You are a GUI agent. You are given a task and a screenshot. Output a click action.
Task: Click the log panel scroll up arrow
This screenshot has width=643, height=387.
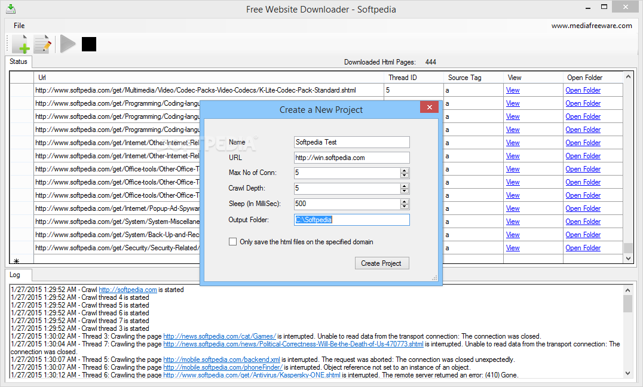627,290
